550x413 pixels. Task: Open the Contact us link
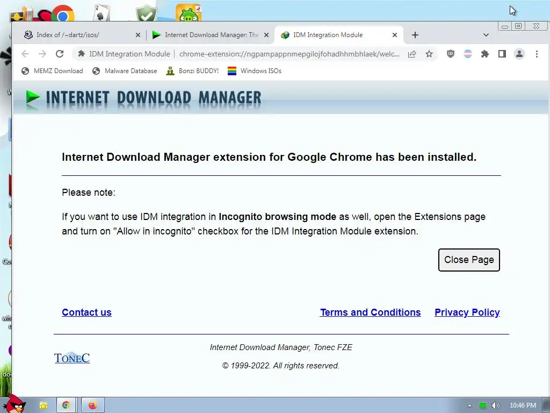pyautogui.click(x=86, y=312)
